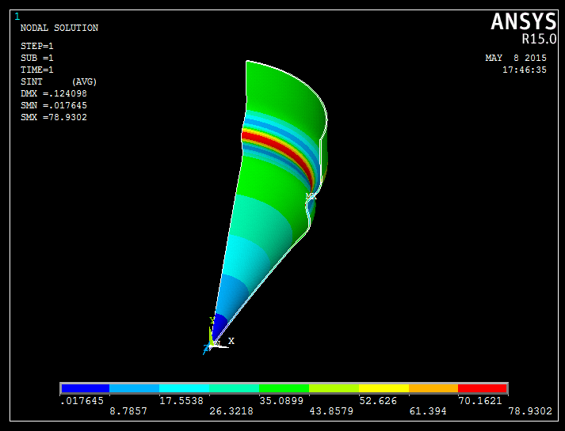Click the legend value .017645
The image size is (565, 431).
tap(82, 401)
